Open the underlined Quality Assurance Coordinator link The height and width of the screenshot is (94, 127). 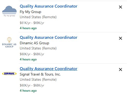tap(49, 69)
